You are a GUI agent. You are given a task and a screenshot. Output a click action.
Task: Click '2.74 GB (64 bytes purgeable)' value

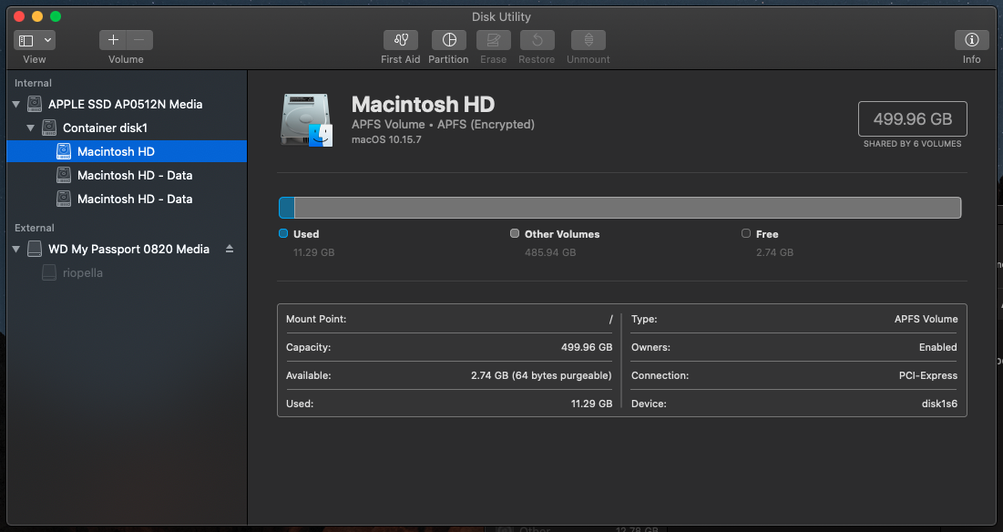click(541, 375)
